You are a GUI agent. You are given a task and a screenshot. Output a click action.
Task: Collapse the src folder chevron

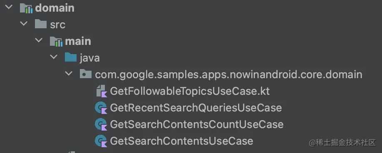24,24
